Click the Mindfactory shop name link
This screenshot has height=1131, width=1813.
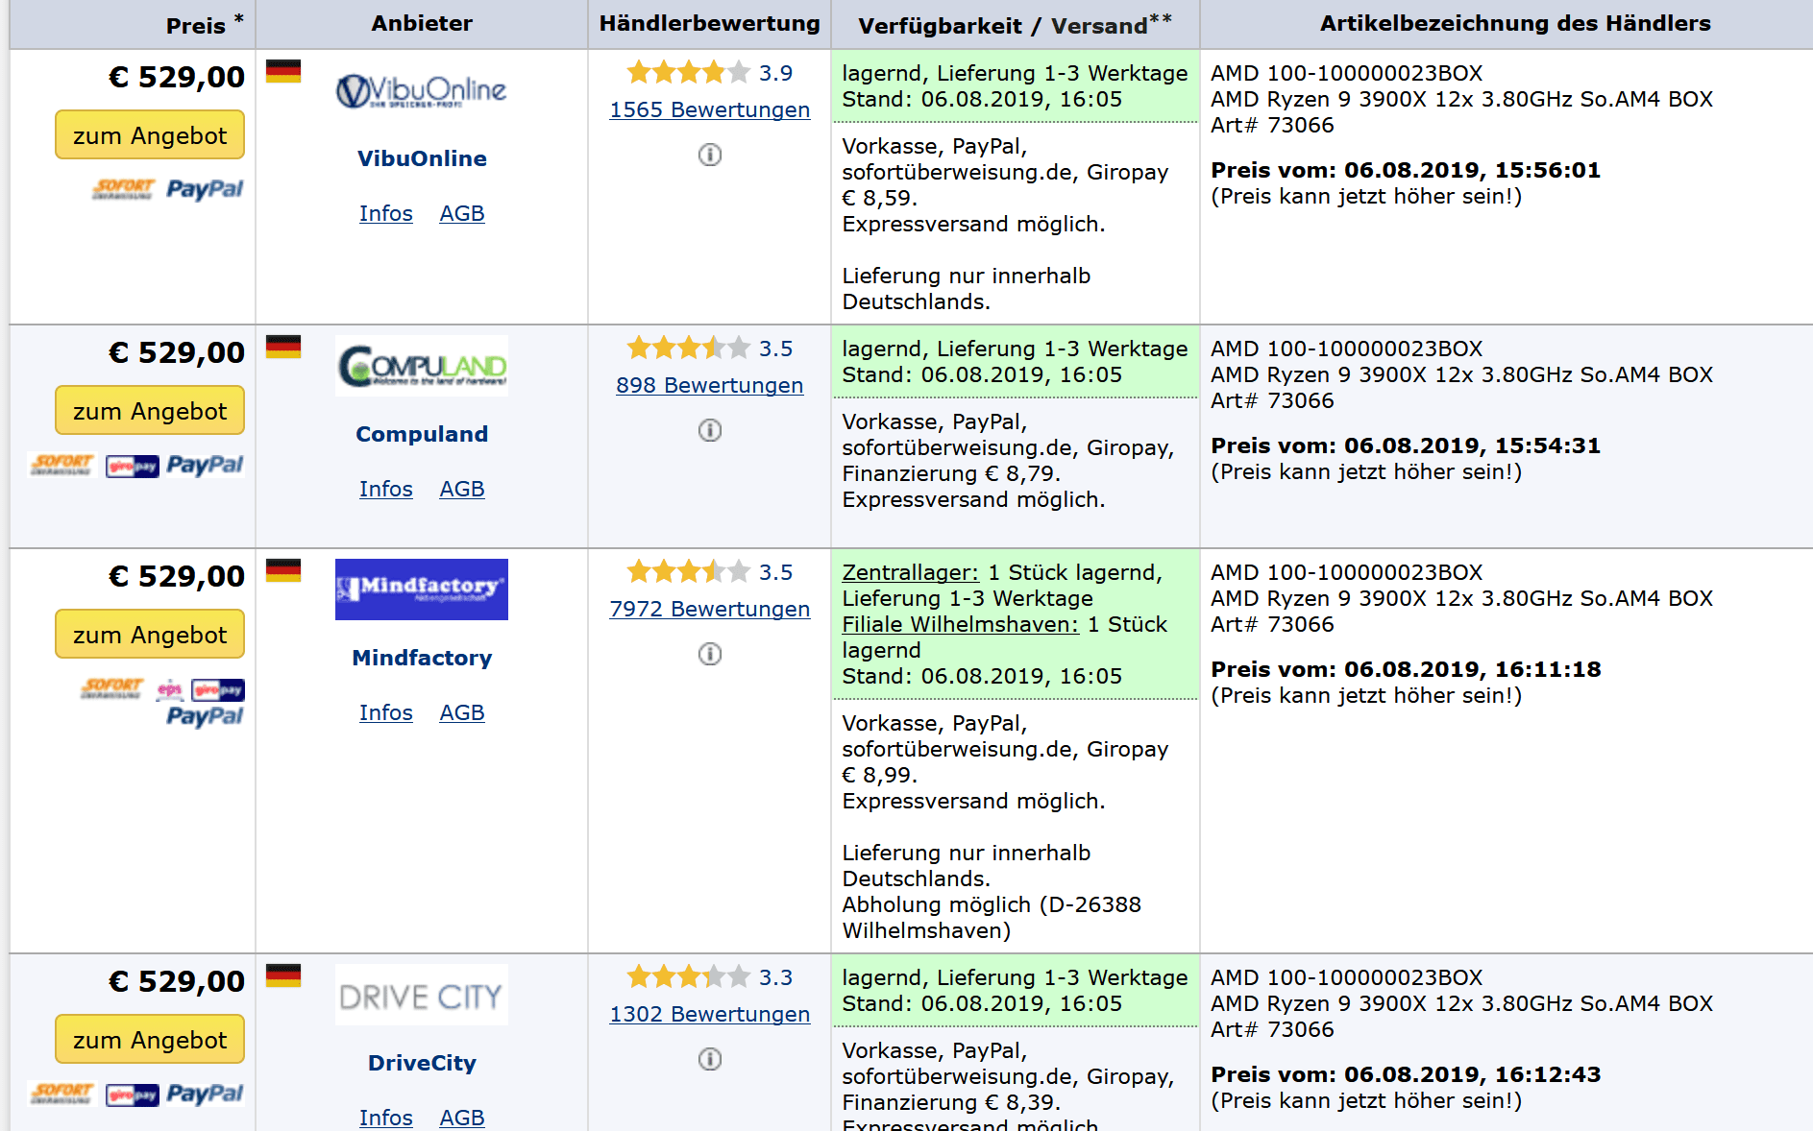(422, 658)
